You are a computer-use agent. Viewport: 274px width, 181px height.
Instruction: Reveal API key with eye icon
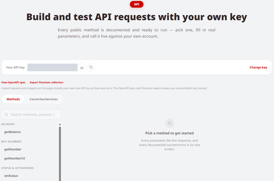point(82,68)
